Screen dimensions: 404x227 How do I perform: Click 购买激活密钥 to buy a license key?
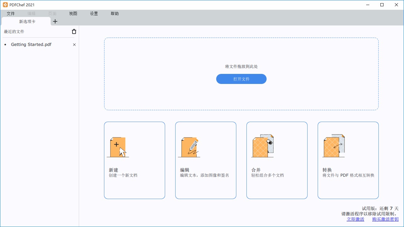(385, 219)
